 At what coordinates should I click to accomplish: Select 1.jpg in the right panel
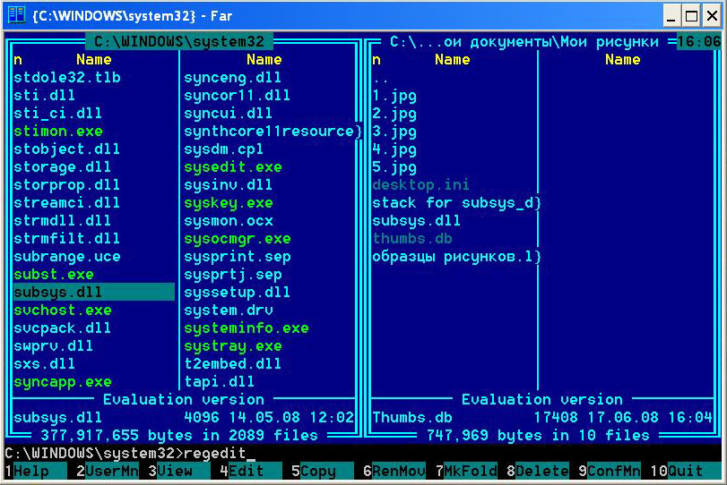click(394, 96)
